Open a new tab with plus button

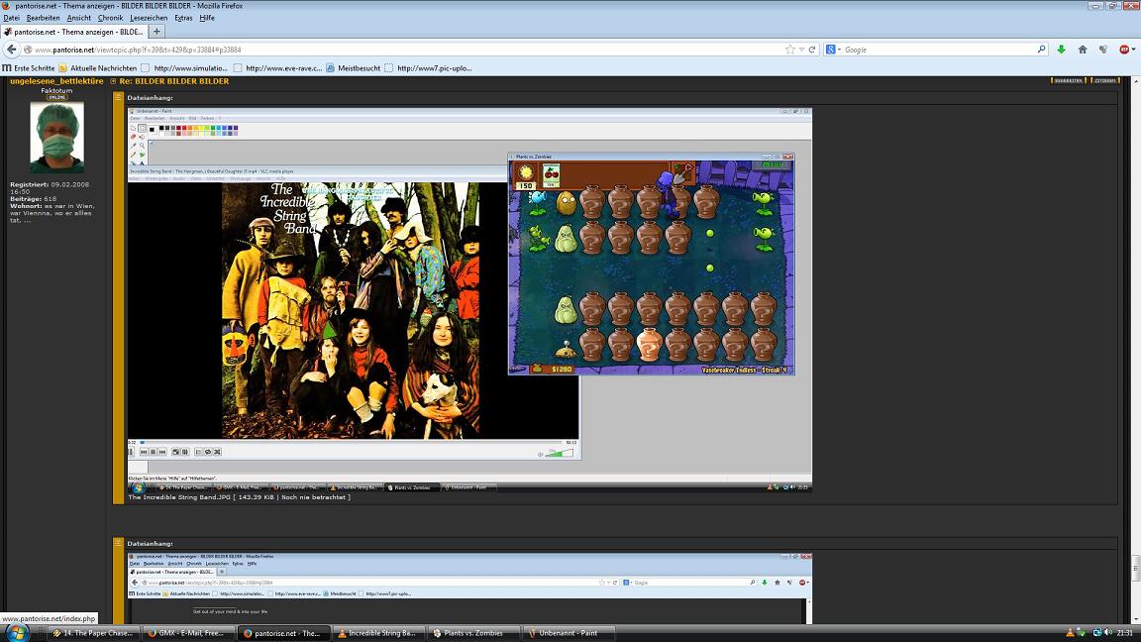point(156,32)
